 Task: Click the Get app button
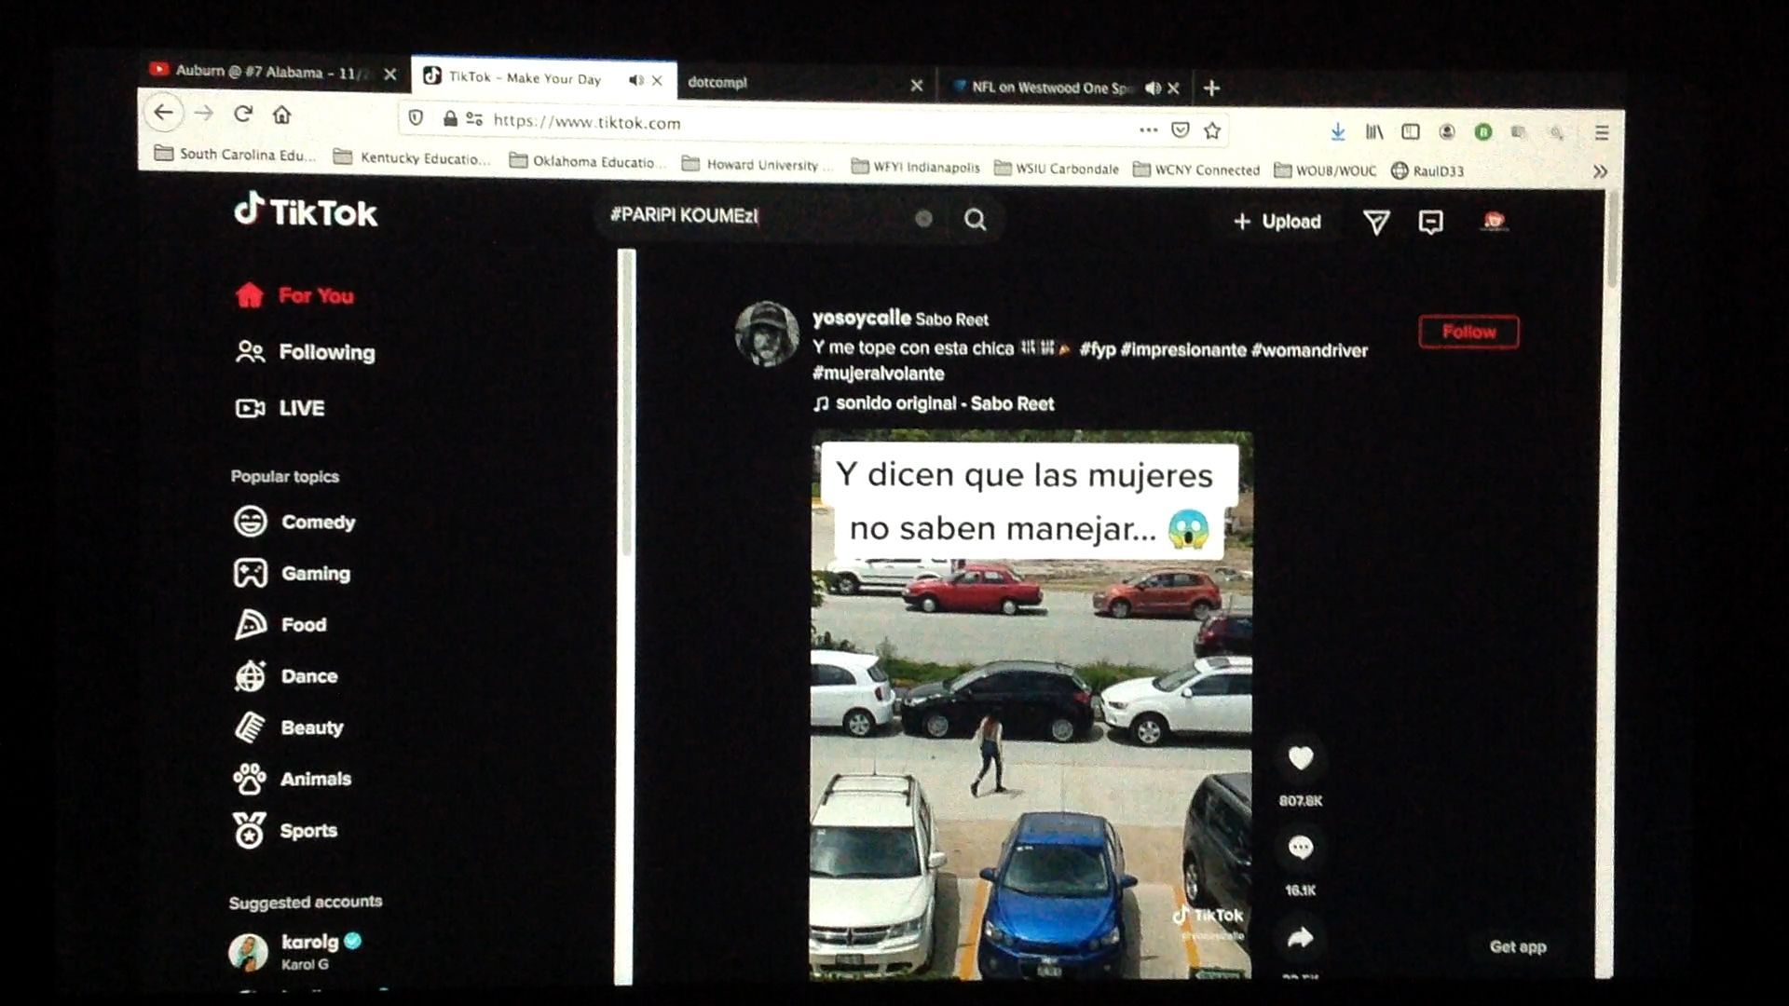[1518, 946]
